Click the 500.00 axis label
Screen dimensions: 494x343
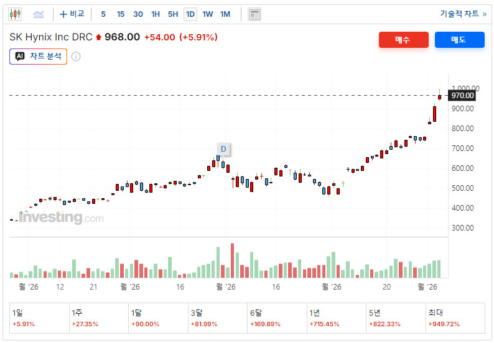pos(462,188)
